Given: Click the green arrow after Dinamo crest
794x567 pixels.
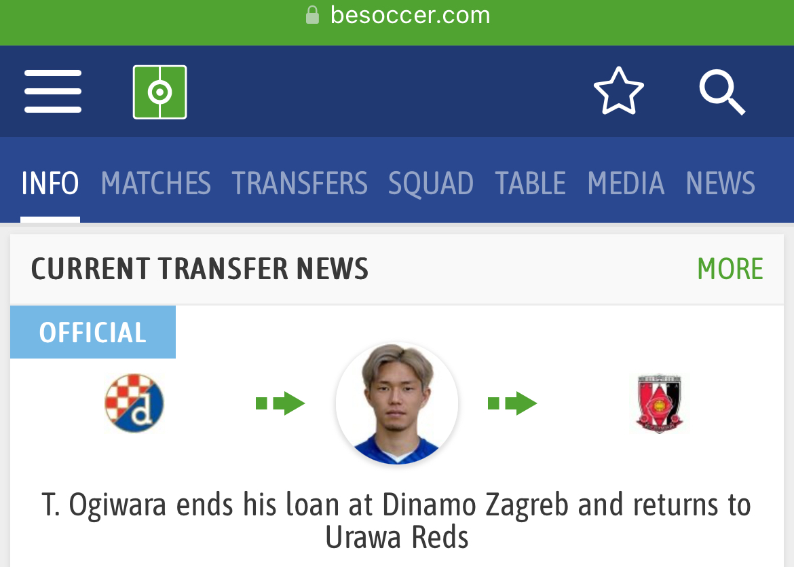Looking at the screenshot, I should (280, 403).
